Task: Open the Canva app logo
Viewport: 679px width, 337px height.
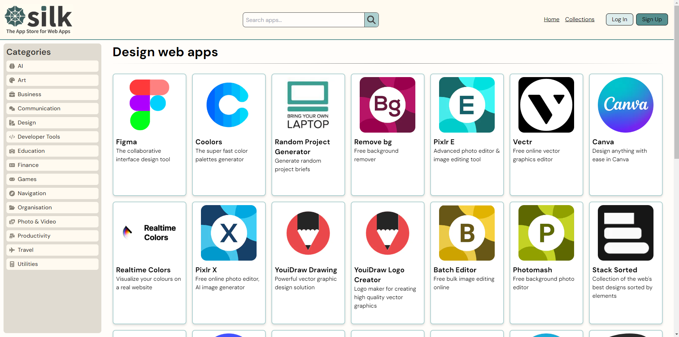Action: coord(626,105)
